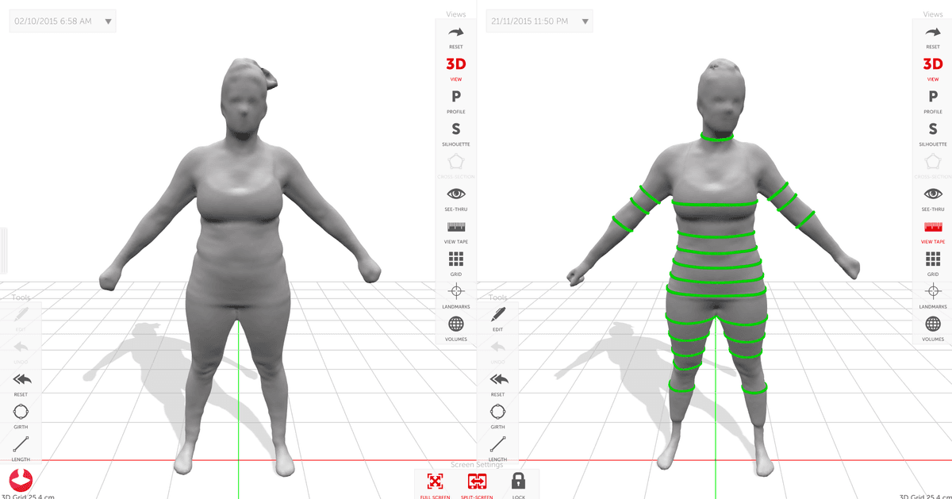This screenshot has height=499, width=952.
Task: Activate 3D view in left panel
Action: pyautogui.click(x=456, y=68)
